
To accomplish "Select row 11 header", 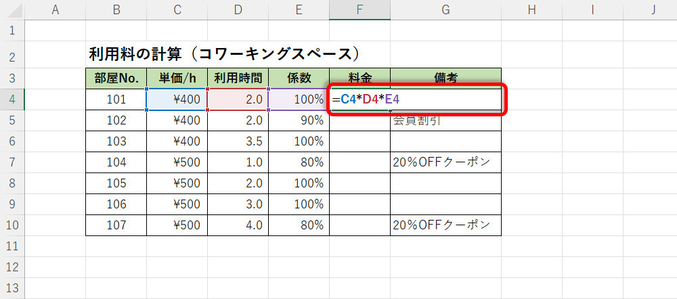I will [x=12, y=246].
